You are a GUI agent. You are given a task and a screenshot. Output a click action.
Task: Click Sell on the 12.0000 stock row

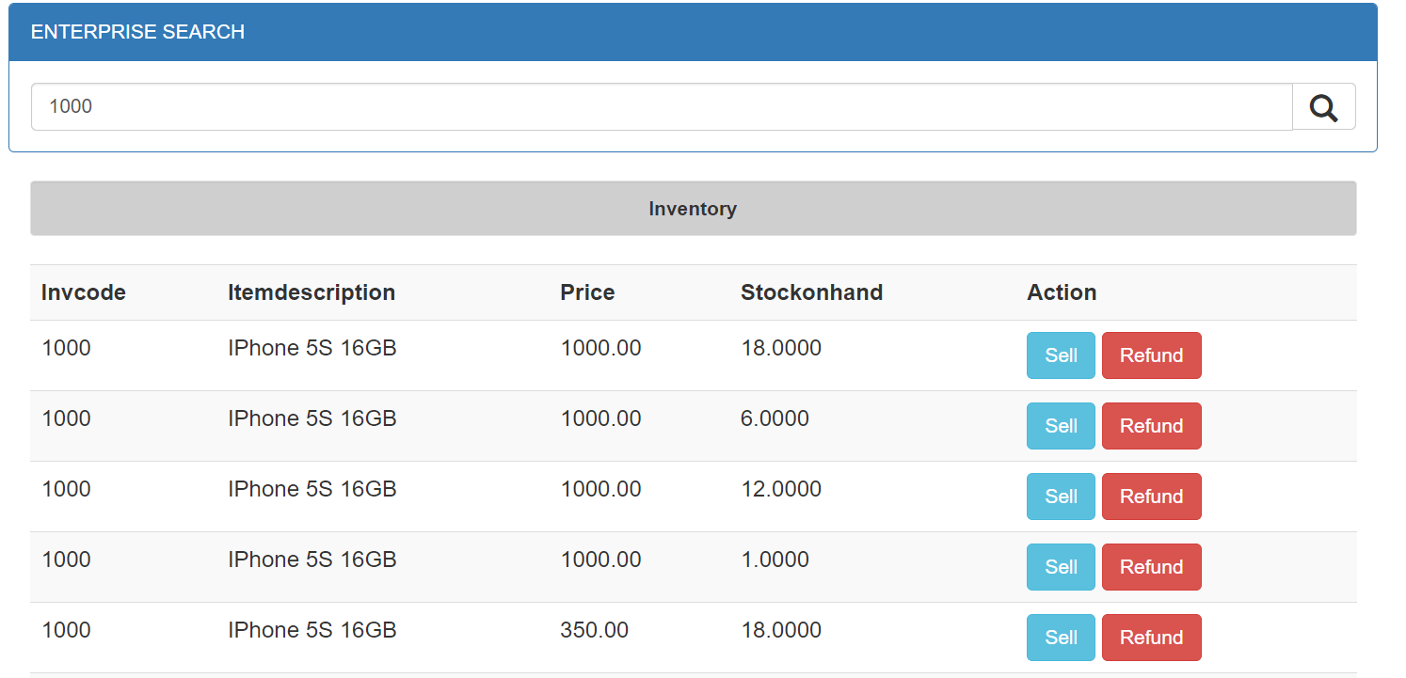click(1060, 497)
